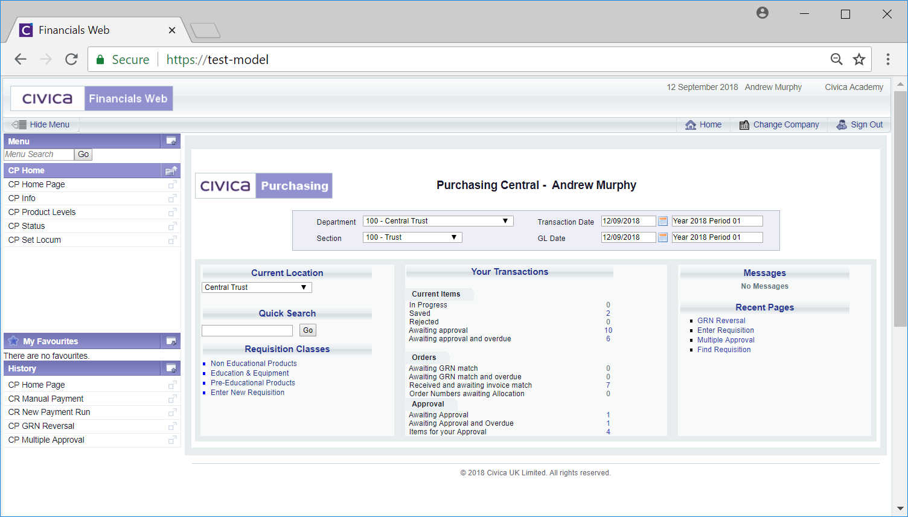Select CP Status menu item
908x517 pixels.
pos(27,226)
